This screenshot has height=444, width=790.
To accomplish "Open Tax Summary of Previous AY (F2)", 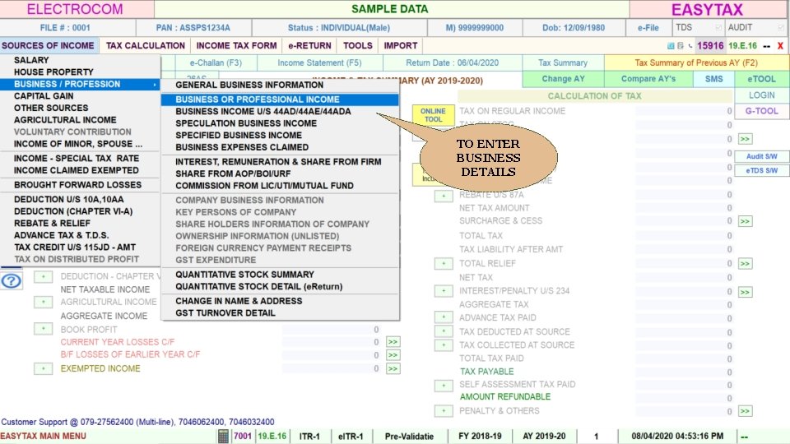I will [696, 63].
